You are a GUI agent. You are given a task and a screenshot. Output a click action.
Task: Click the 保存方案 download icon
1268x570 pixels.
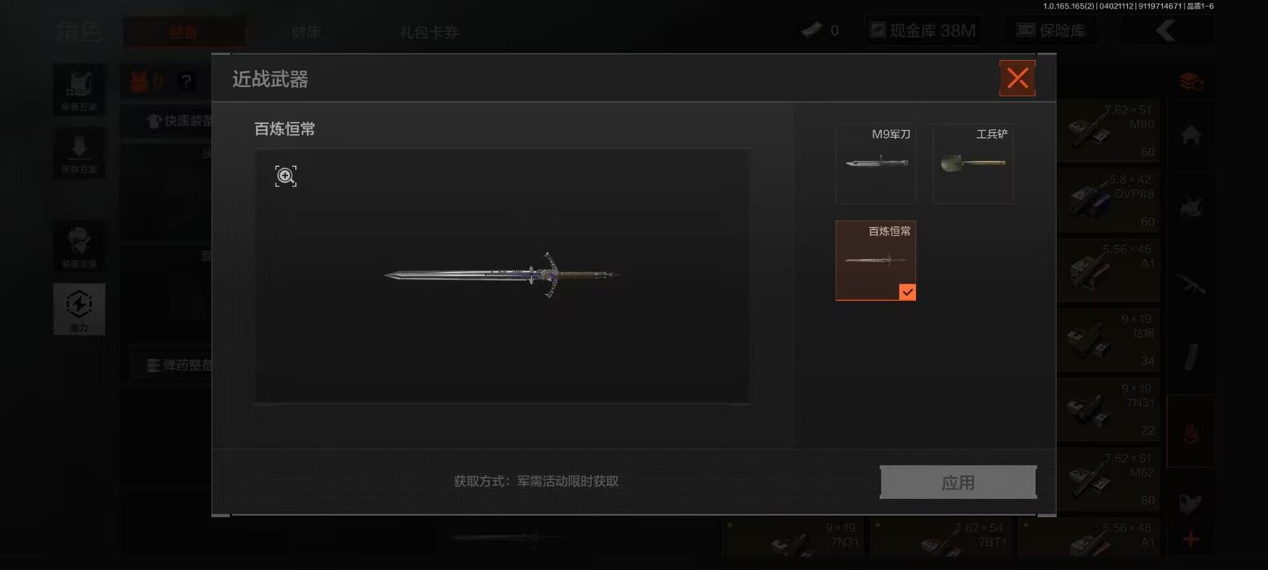[79, 152]
